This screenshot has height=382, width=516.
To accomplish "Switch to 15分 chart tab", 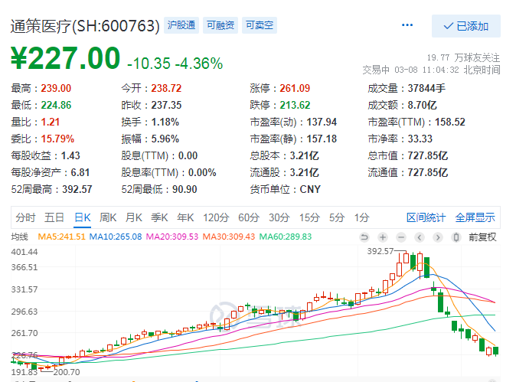I will click(x=309, y=217).
